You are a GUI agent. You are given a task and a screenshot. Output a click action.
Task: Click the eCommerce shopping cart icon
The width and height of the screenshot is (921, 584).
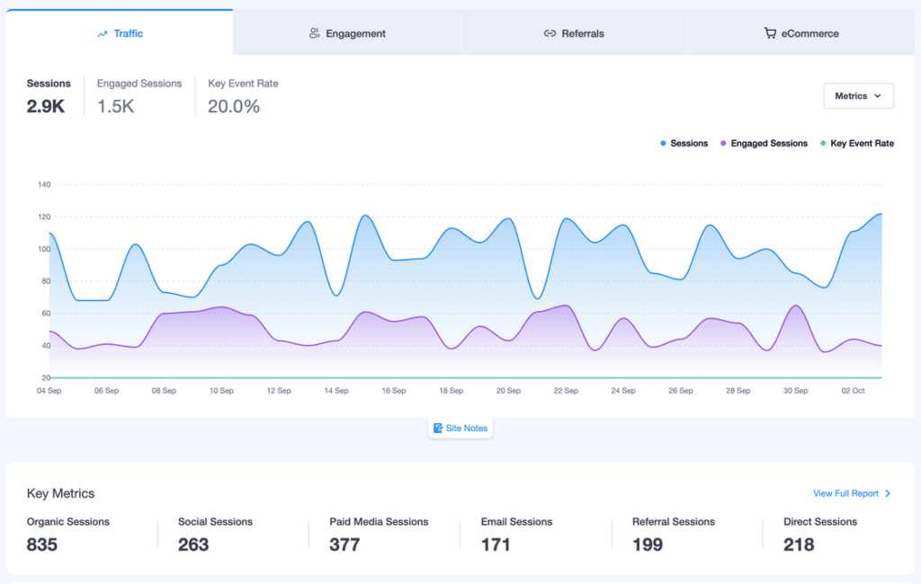click(x=770, y=33)
